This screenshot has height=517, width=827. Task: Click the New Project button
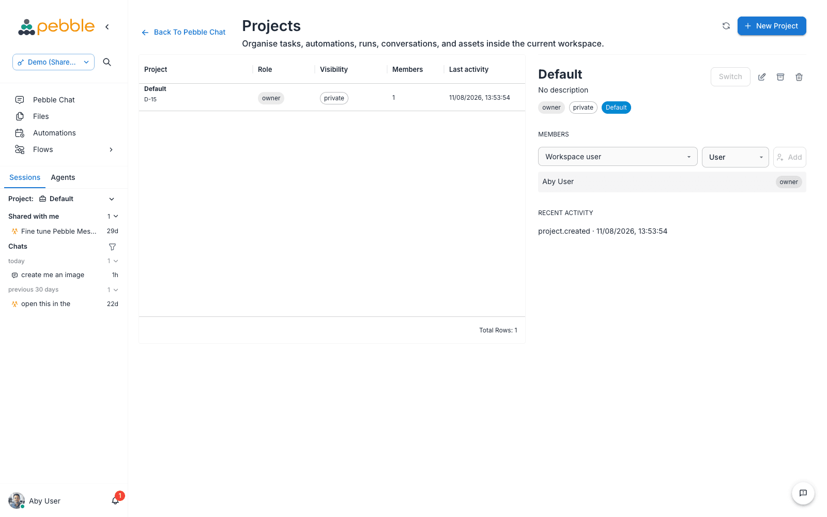coord(772,26)
